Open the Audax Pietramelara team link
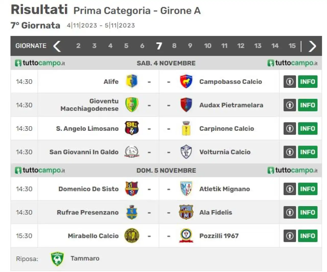This screenshot has height=272, width=327. point(231,105)
